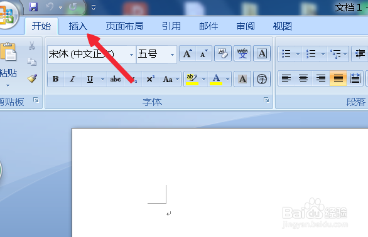Customize the quick access toolbar
Image resolution: width=368 pixels, height=237 pixels.
coord(94,8)
